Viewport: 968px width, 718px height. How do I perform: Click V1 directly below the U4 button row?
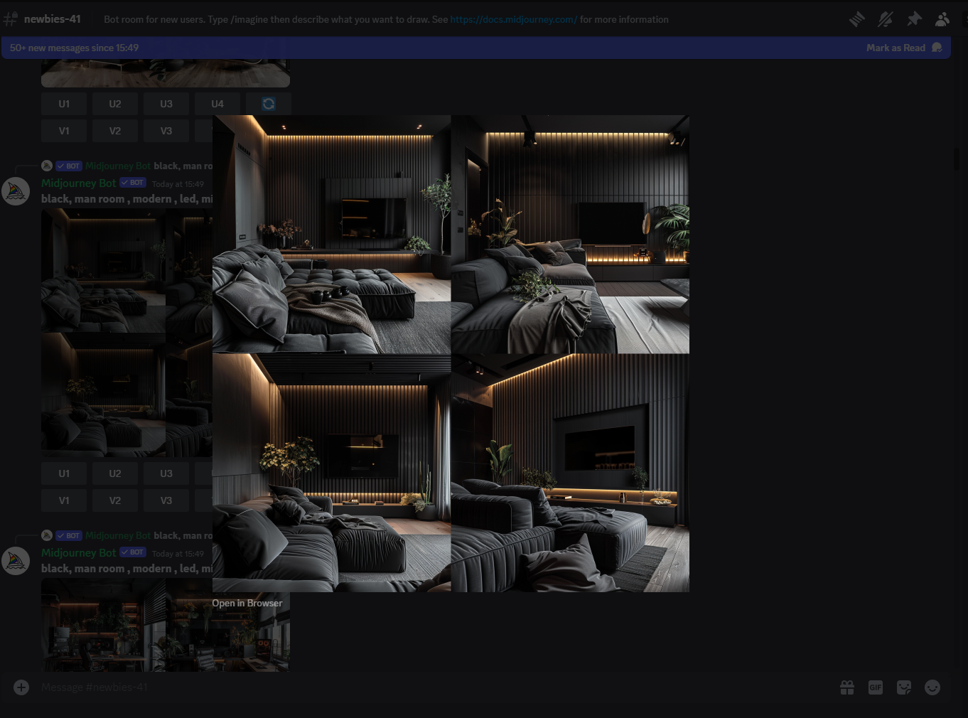point(64,131)
